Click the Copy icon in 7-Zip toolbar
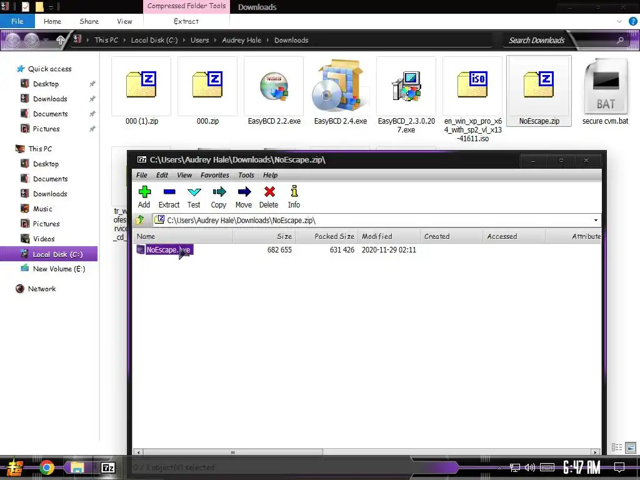The height and width of the screenshot is (480, 640). click(219, 197)
